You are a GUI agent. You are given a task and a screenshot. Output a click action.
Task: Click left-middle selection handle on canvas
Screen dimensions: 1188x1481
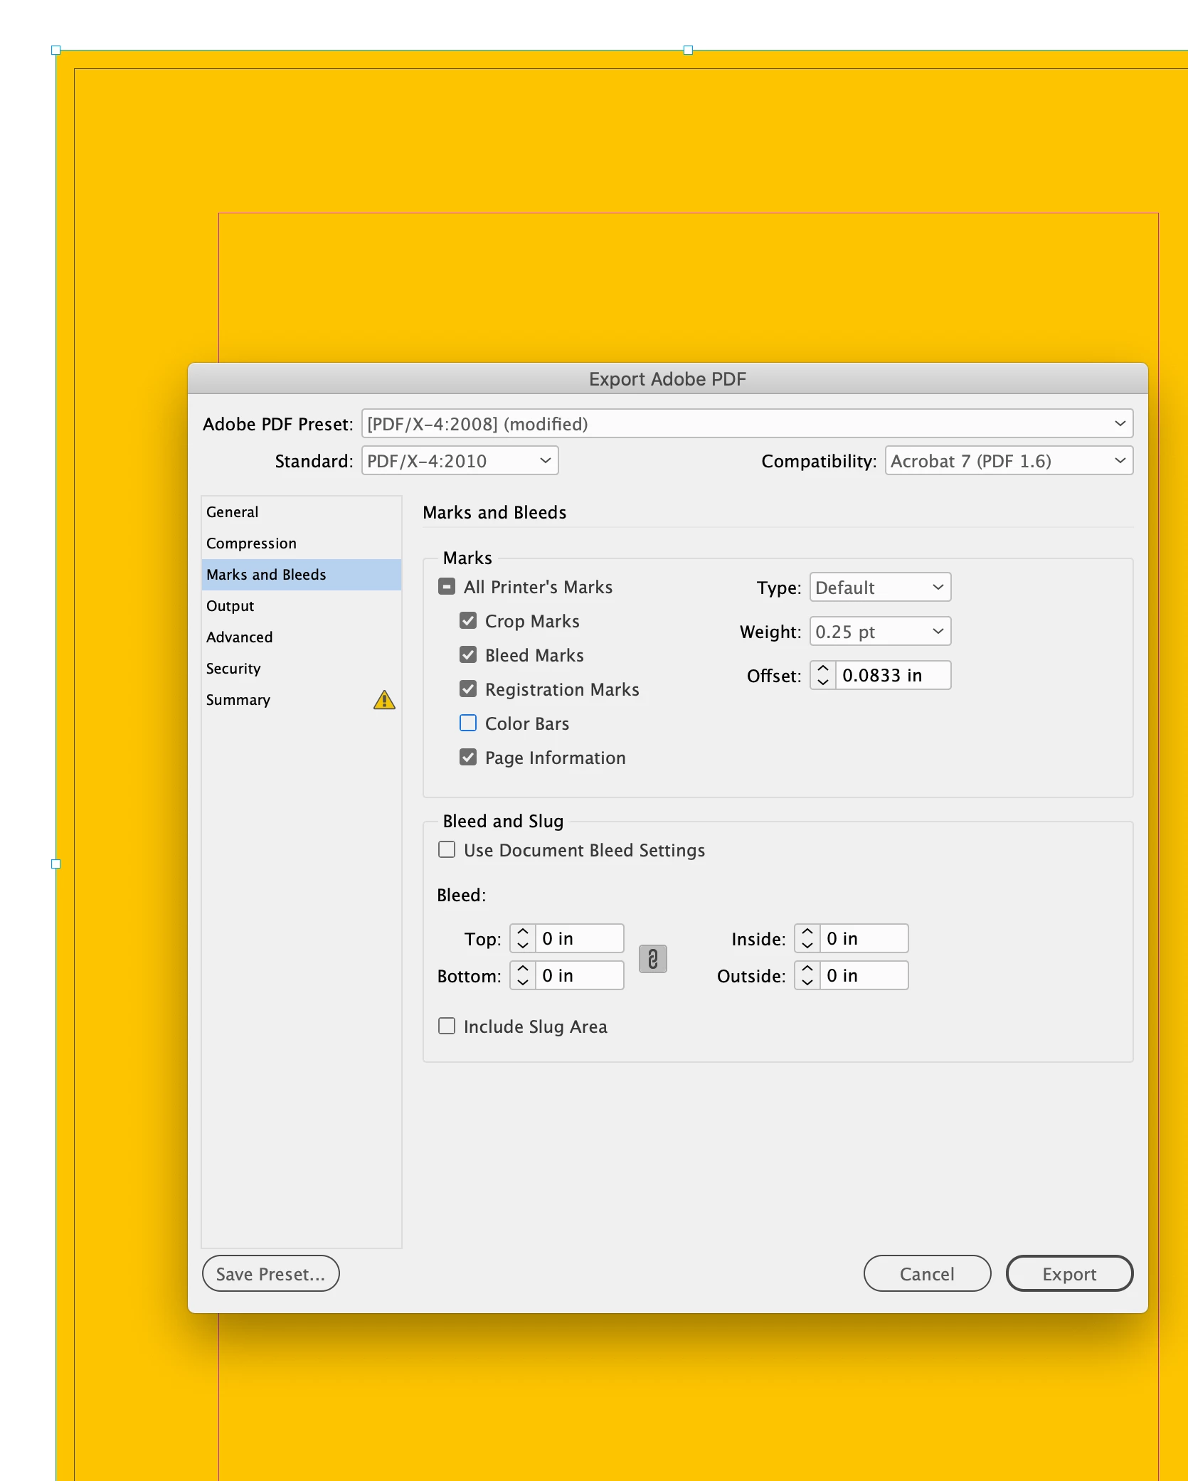pyautogui.click(x=56, y=864)
